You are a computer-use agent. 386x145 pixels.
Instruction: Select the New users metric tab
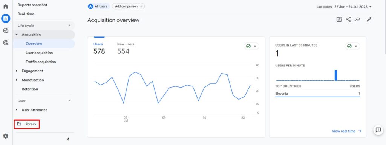126,48
